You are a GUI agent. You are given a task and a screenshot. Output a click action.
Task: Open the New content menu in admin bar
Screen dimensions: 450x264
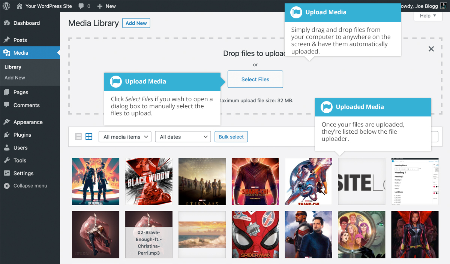click(x=106, y=6)
